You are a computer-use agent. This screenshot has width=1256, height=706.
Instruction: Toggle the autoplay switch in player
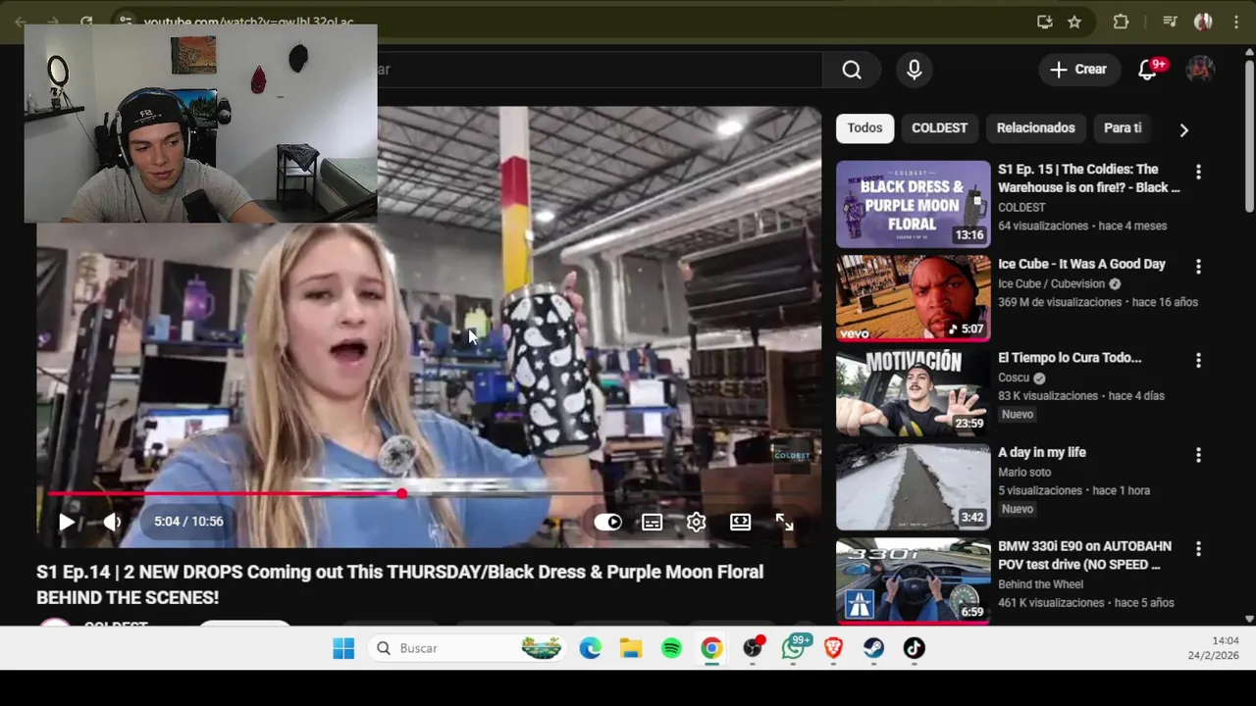(607, 523)
